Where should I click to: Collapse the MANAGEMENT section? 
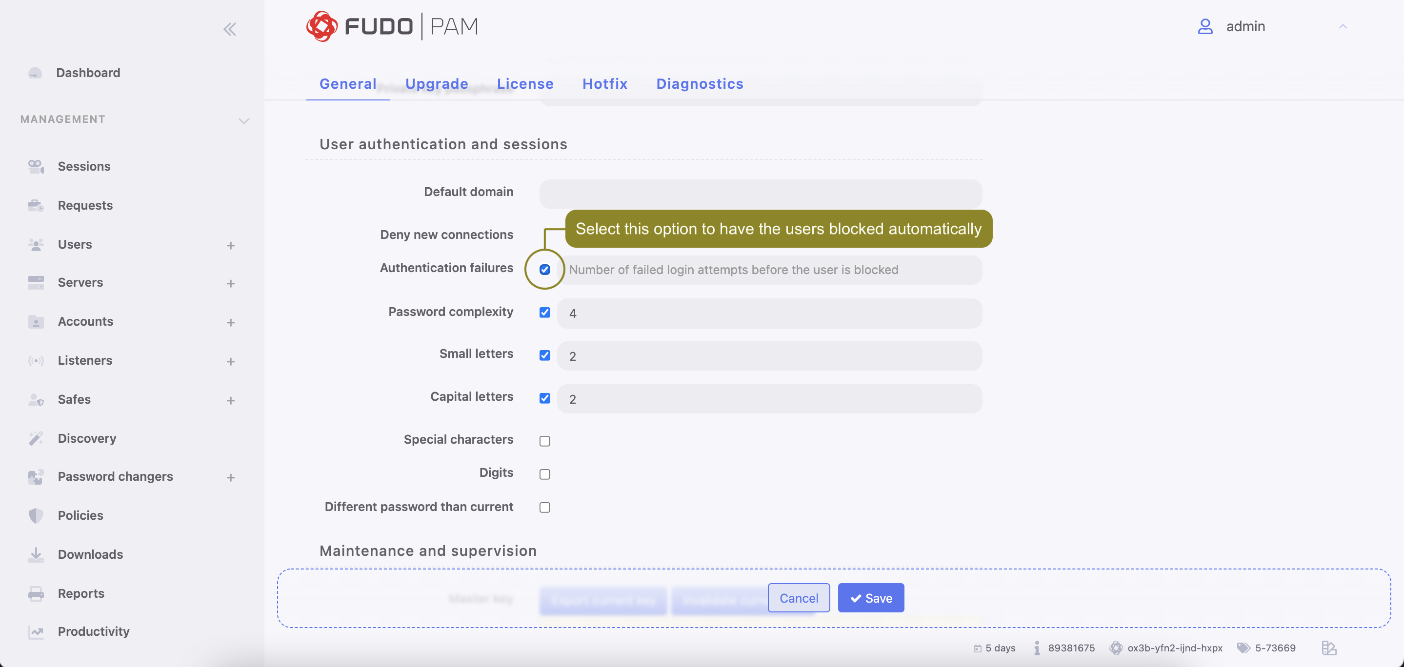pyautogui.click(x=243, y=120)
